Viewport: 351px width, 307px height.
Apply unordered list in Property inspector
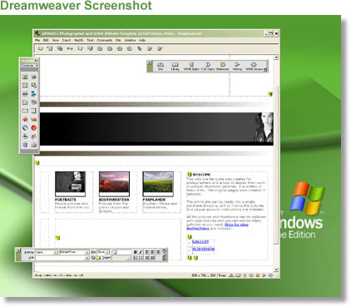coord(136,258)
